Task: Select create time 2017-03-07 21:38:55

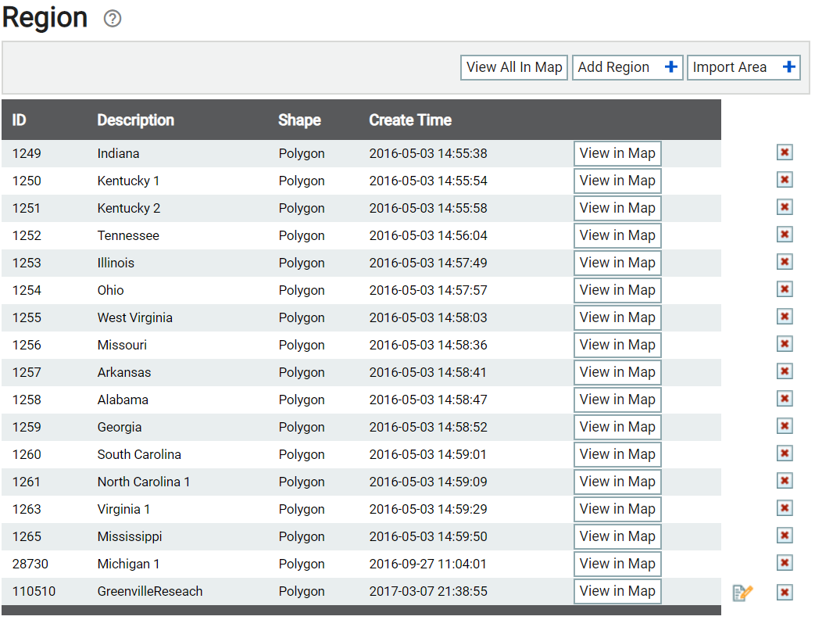Action: pos(428,591)
